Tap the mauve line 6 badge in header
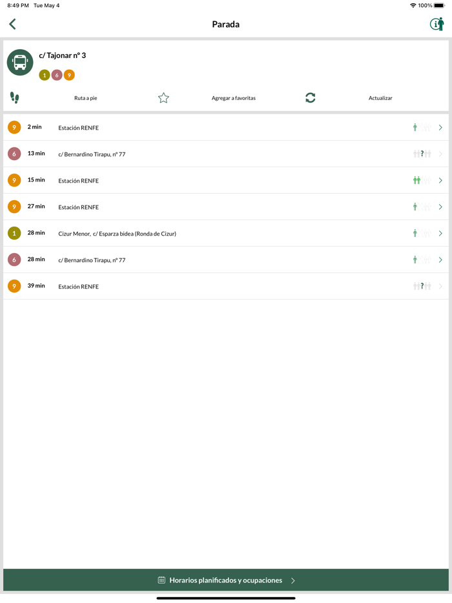The image size is (452, 603). 57,75
